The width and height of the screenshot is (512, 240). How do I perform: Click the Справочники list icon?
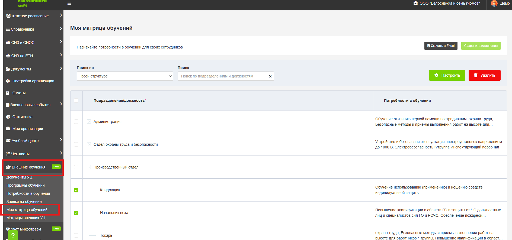[8, 29]
